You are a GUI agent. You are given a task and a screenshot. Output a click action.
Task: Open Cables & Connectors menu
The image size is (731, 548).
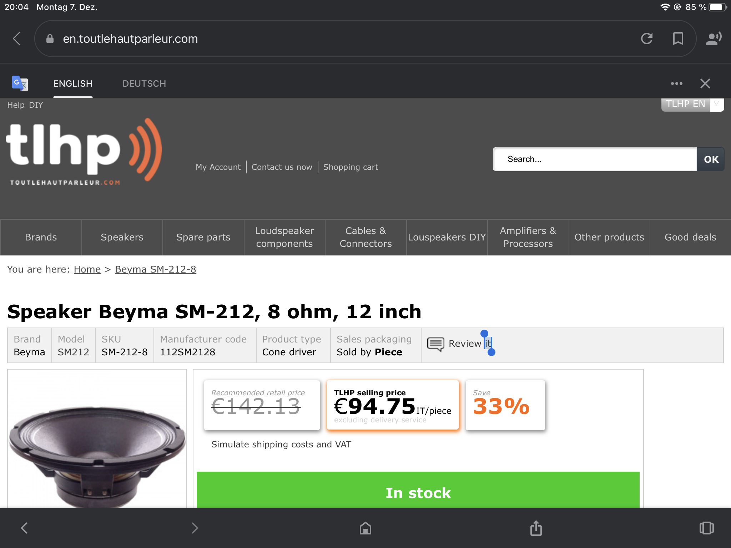click(365, 237)
